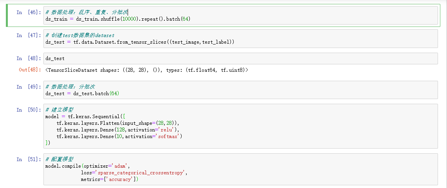Click the In [47] prompt label
The image size is (447, 188).
point(29,35)
